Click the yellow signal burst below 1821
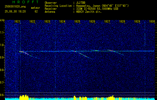The height and width of the screenshot is (100, 157). point(24,97)
